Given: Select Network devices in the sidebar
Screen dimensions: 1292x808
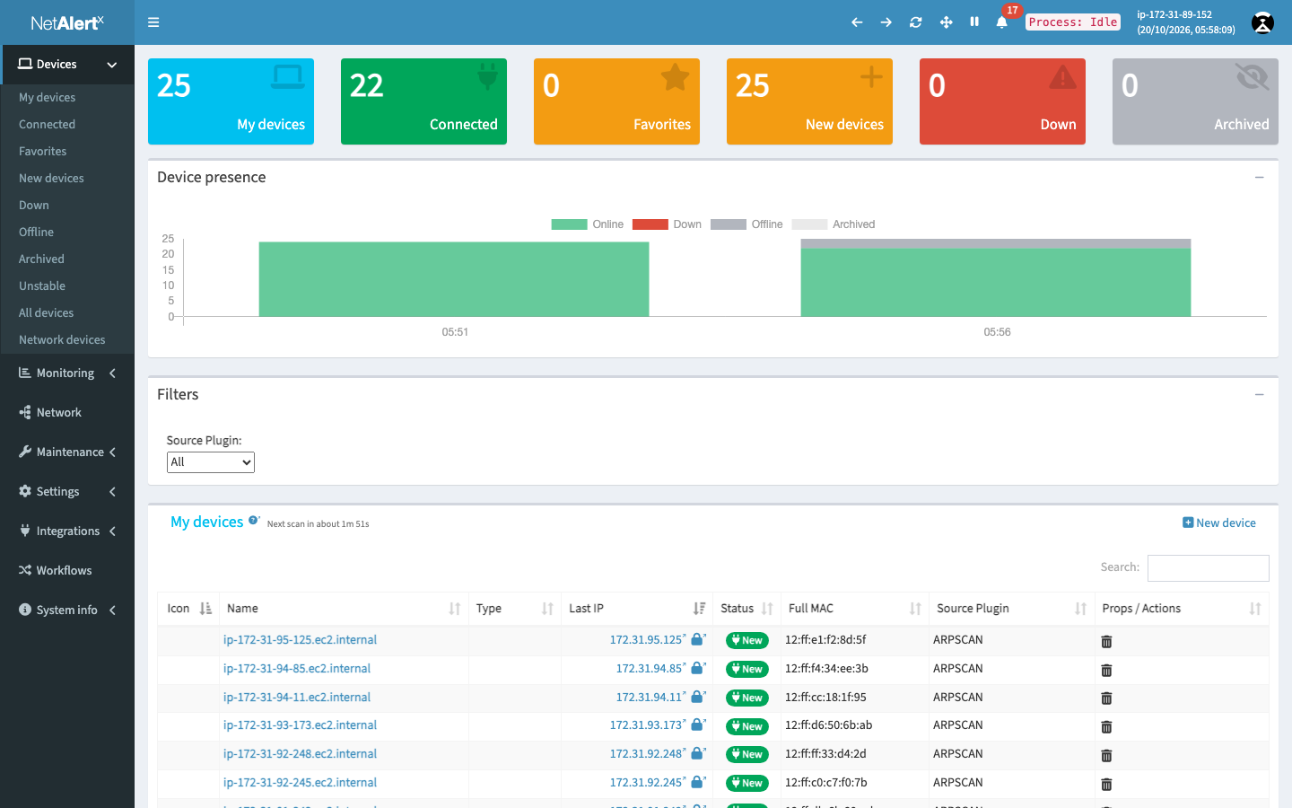Looking at the screenshot, I should coord(62,340).
